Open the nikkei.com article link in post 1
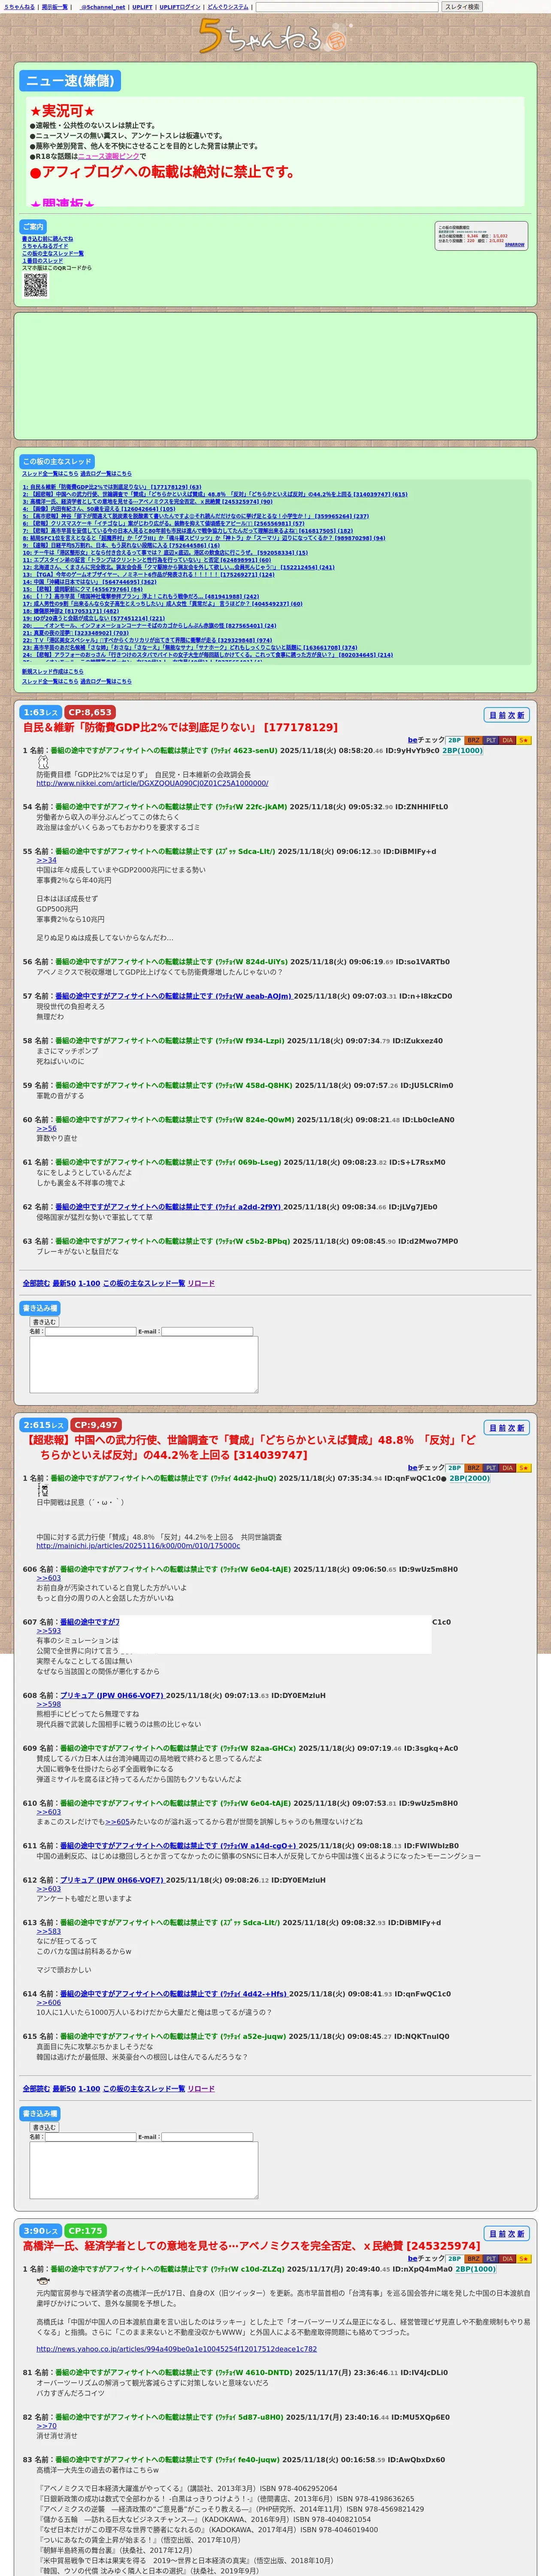Screen dimensions: 551x2576 pyautogui.click(x=152, y=783)
